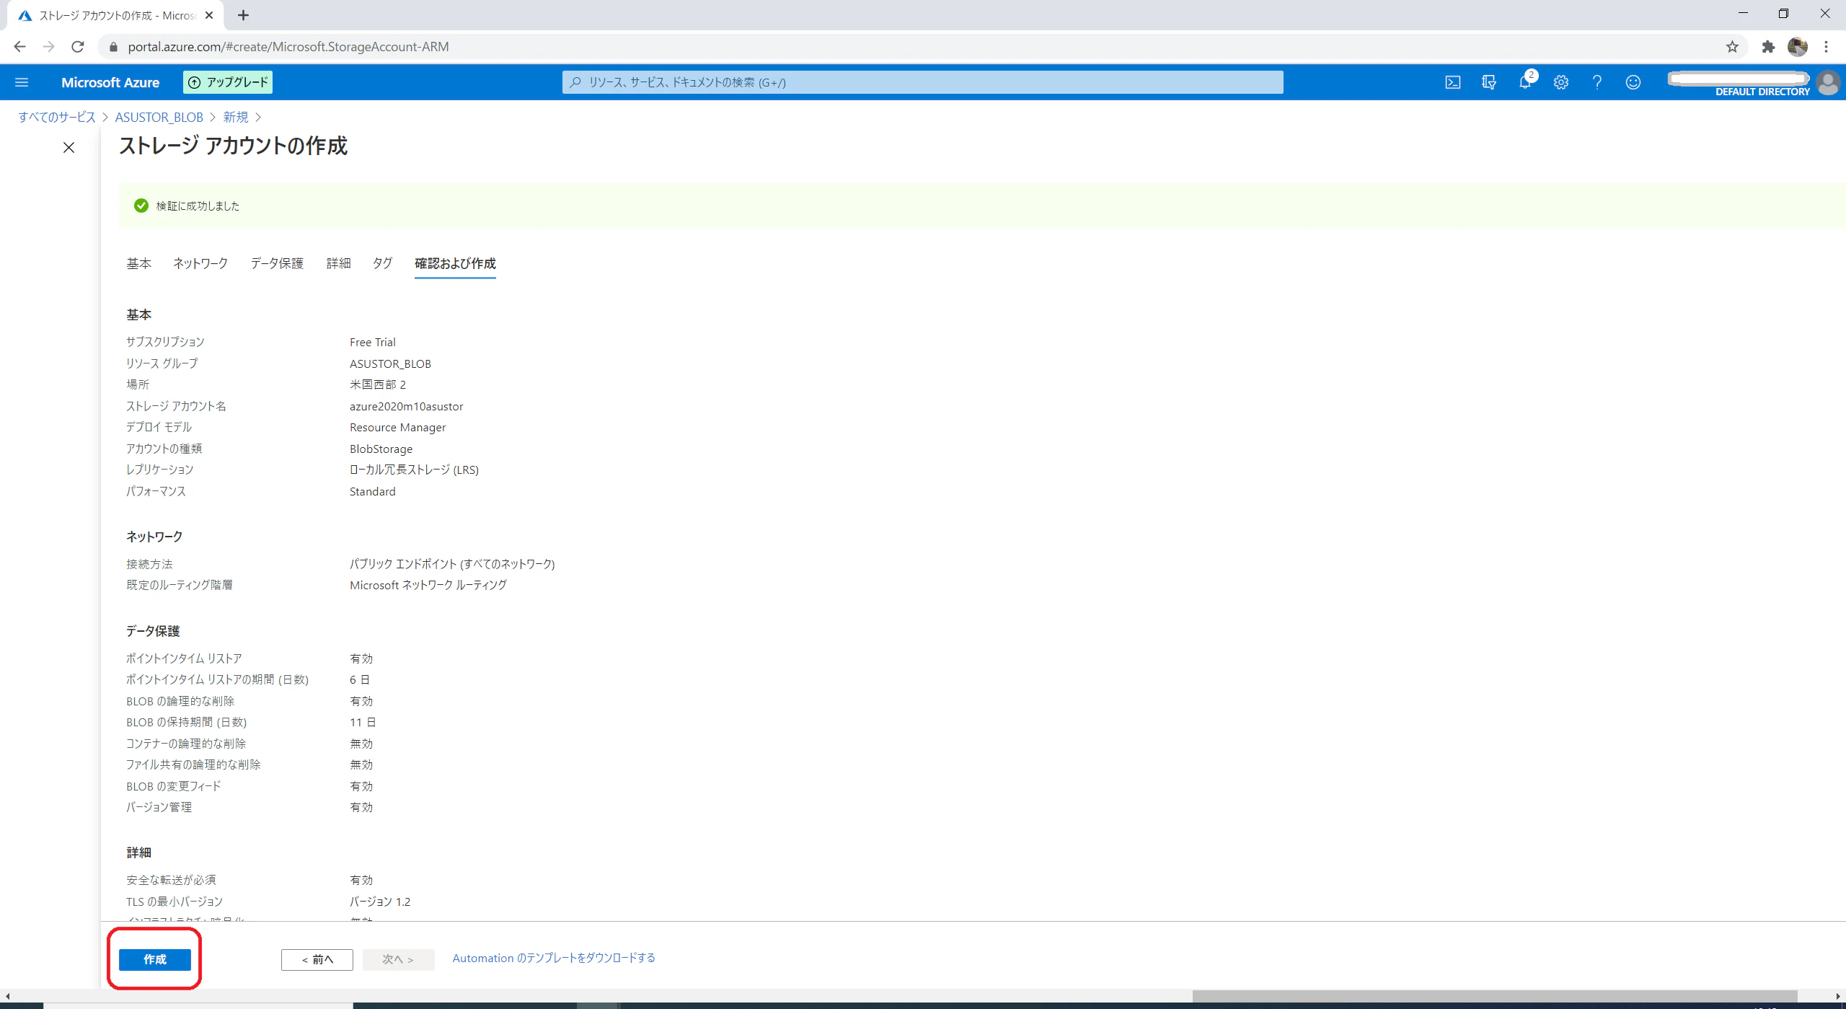Click the 前へ previous button
This screenshot has height=1009, width=1846.
[317, 959]
